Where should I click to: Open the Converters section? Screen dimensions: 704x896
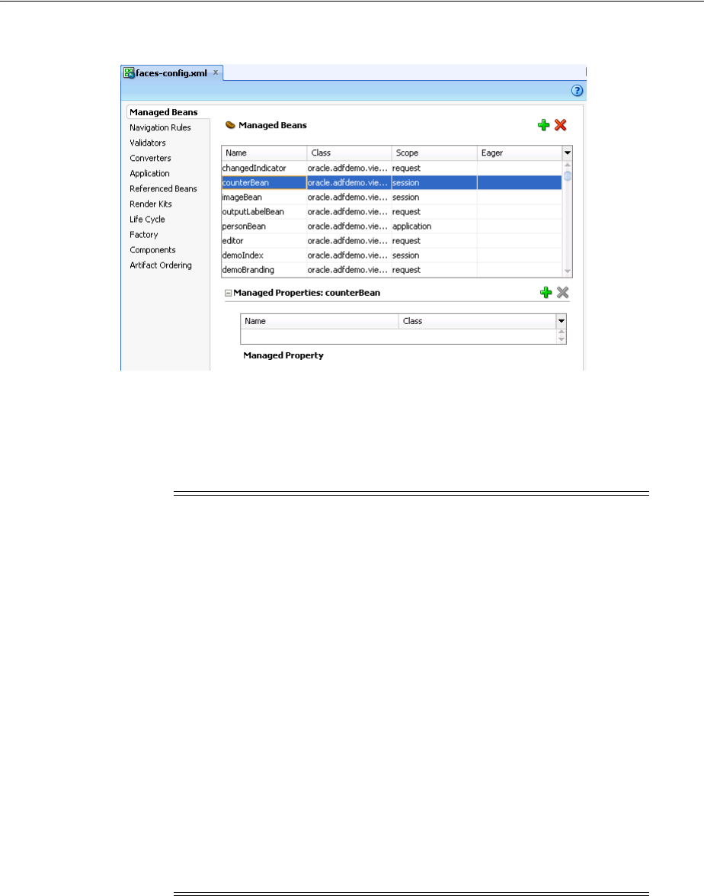[150, 159]
